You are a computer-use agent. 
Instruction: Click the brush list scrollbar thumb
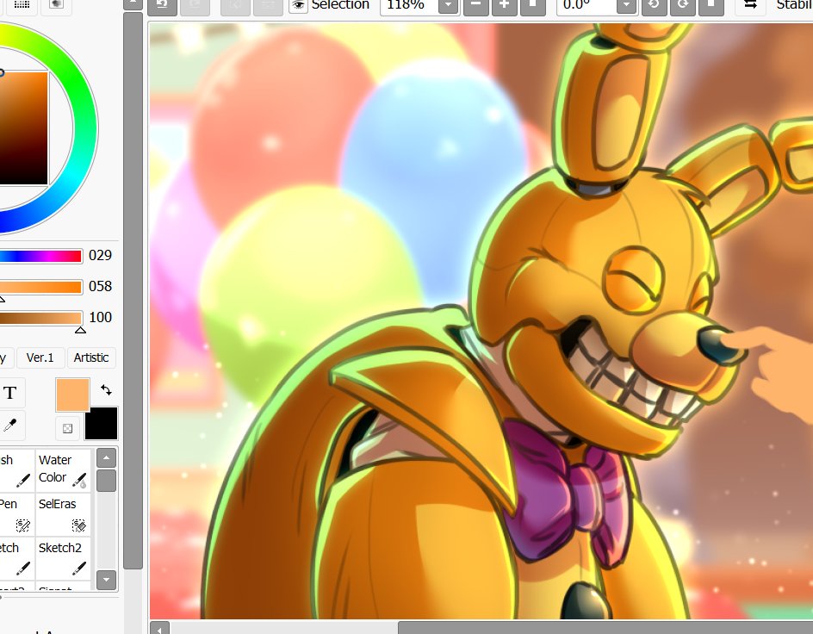[x=106, y=480]
